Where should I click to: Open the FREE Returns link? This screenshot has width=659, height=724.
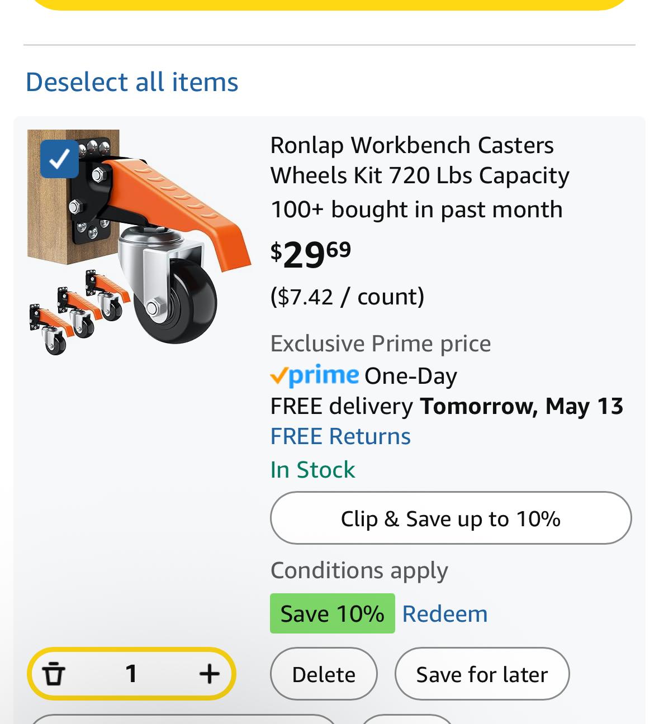point(340,436)
